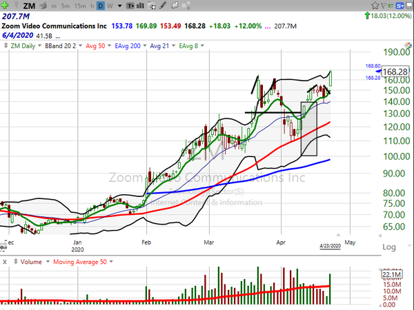Click the green up arrow near 18.03(12.00%)
The image size is (414, 310).
(x=367, y=16)
